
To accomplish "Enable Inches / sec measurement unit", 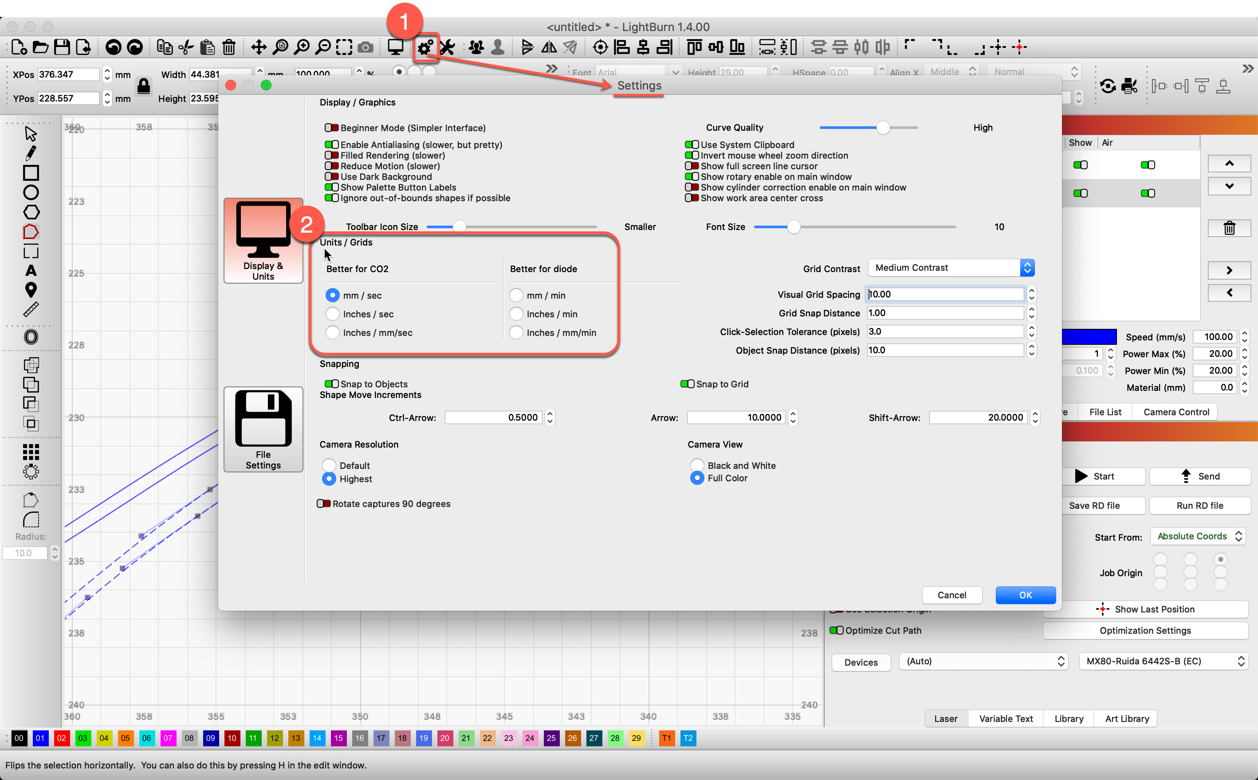I will [332, 314].
